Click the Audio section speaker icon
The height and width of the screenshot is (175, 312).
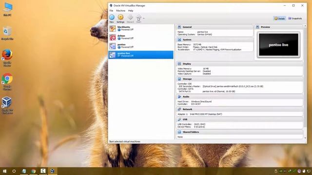[179, 97]
